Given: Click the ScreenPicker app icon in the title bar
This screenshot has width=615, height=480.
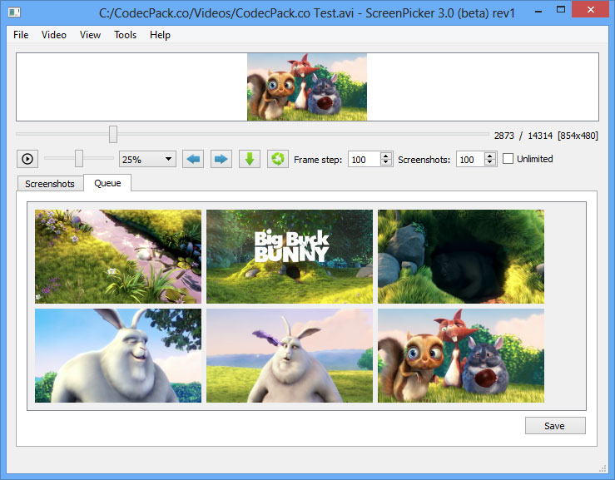Looking at the screenshot, I should coord(14,12).
